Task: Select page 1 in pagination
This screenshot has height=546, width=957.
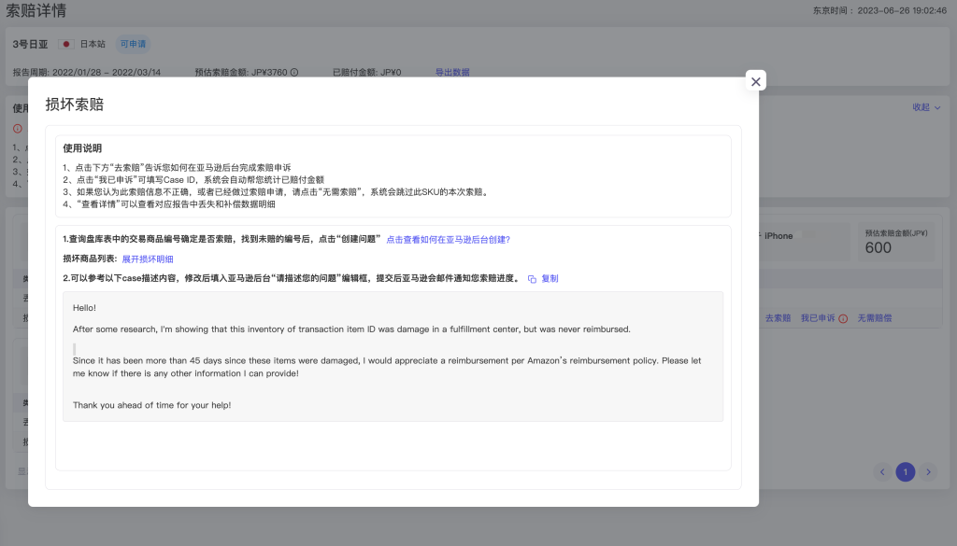Action: tap(905, 471)
